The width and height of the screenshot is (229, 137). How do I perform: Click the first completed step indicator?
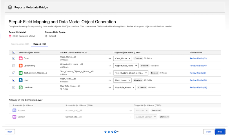(x=106, y=132)
